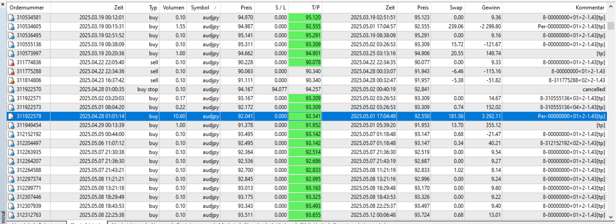Sort by the S / L column header
The image size is (616, 224).
pyautogui.click(x=271, y=8)
